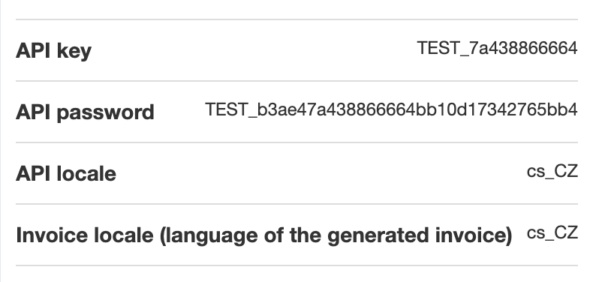590x282 pixels.
Task: Click empty space in the API key row
Action: (254, 50)
